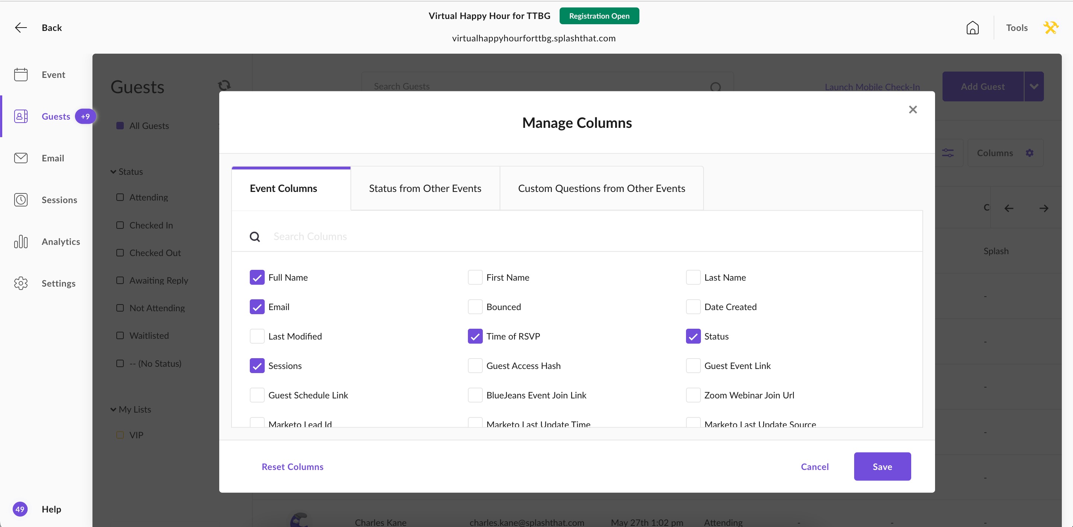Image resolution: width=1073 pixels, height=527 pixels.
Task: Save the column changes
Action: (882, 466)
